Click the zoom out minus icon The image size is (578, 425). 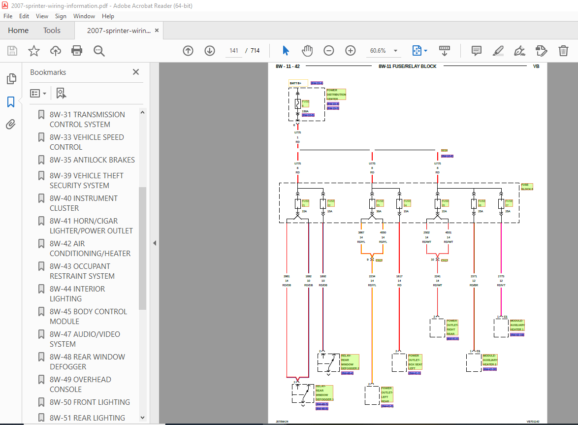[x=328, y=51]
